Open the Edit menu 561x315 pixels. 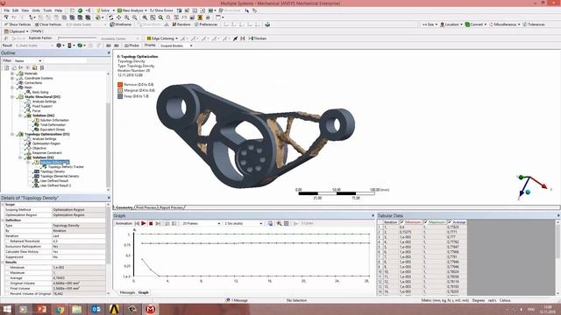[16, 10]
